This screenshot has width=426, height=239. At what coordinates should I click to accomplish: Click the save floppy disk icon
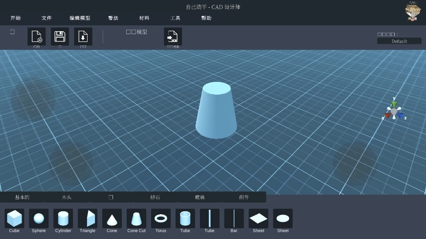(x=60, y=37)
